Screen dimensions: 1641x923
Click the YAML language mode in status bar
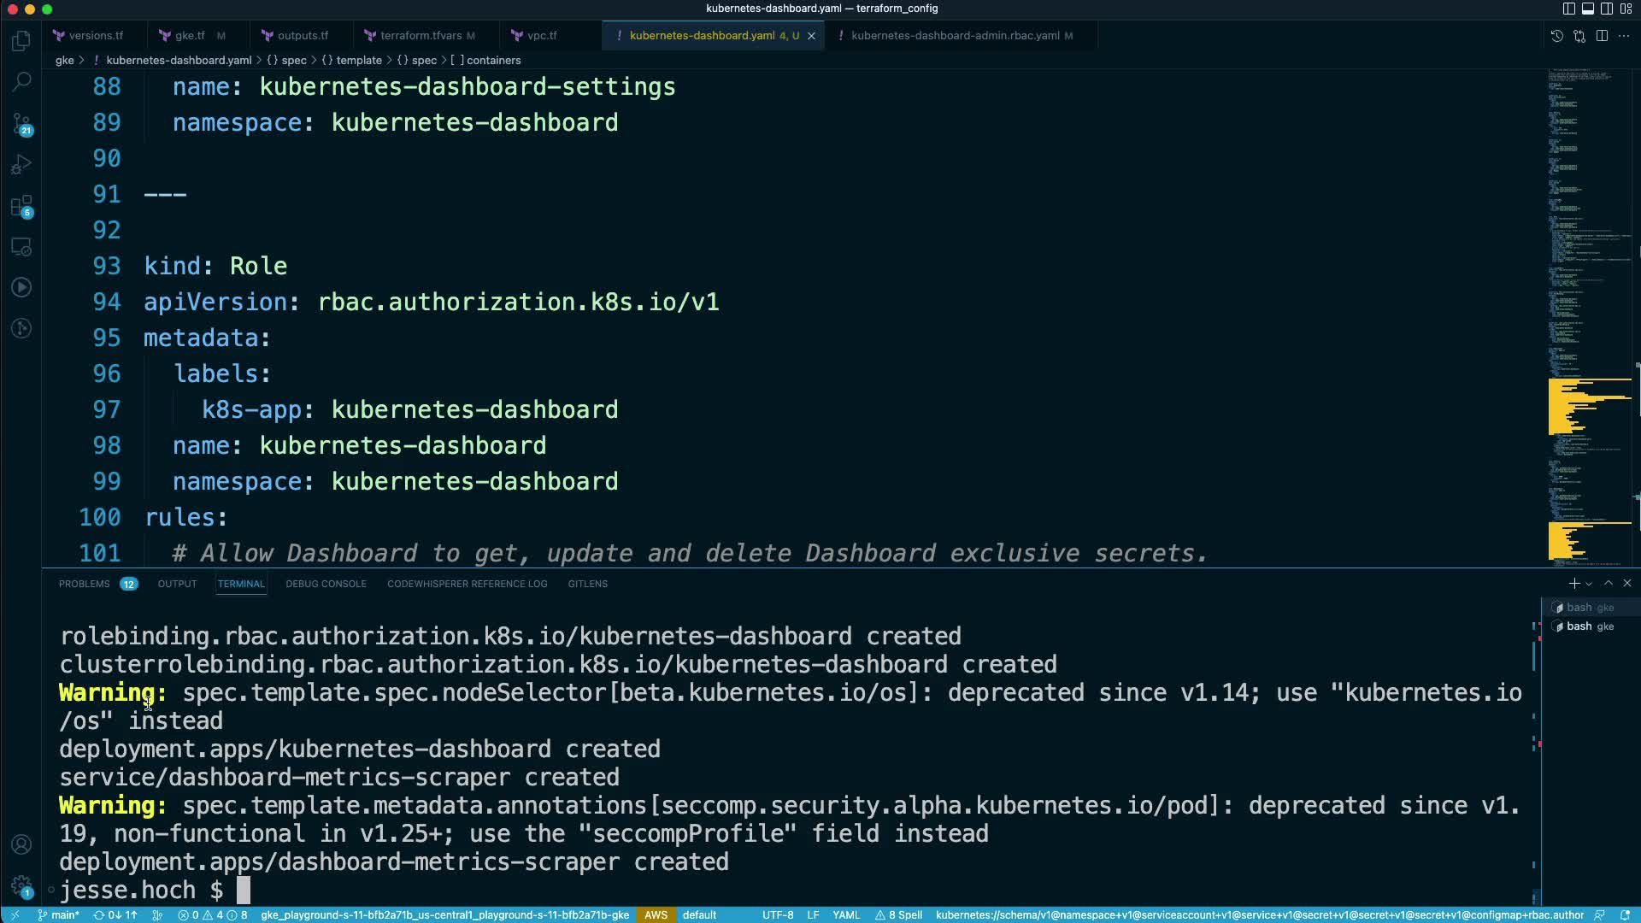(x=845, y=914)
